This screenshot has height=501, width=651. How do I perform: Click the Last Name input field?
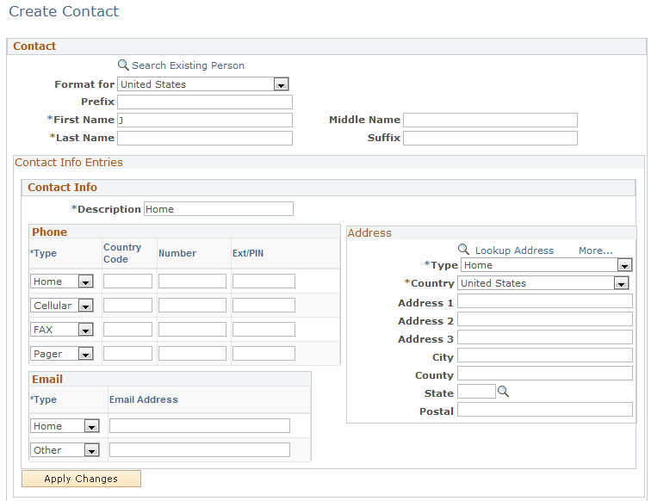pos(205,139)
